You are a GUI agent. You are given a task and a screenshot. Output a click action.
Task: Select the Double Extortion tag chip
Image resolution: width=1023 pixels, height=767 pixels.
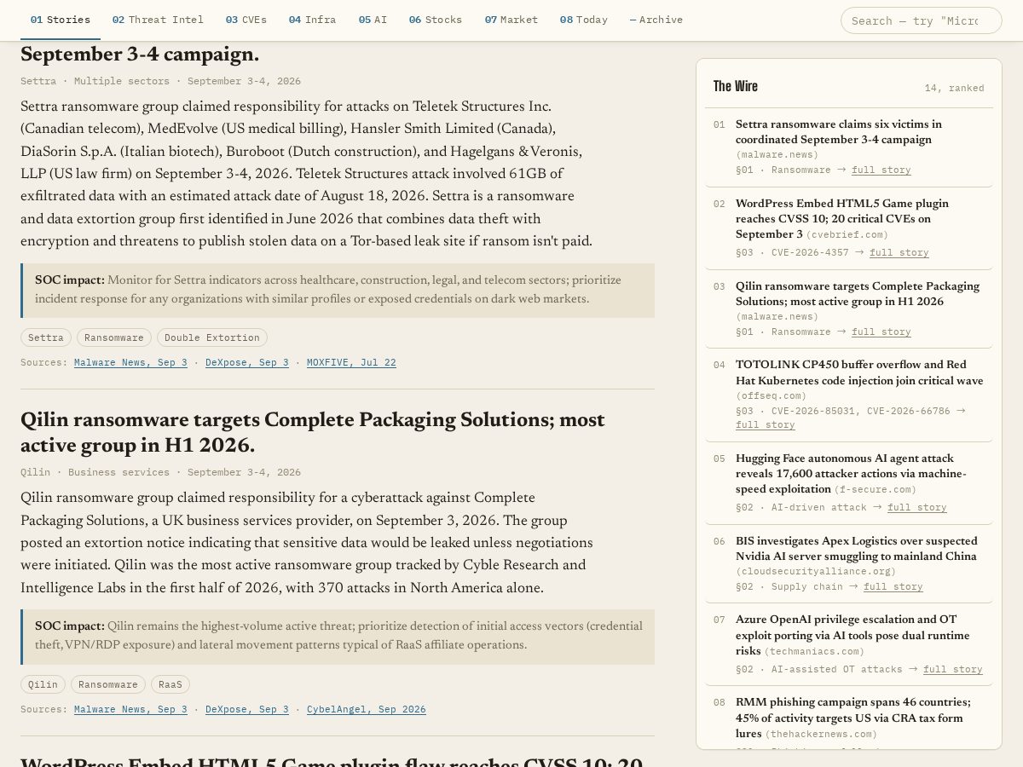pos(212,337)
